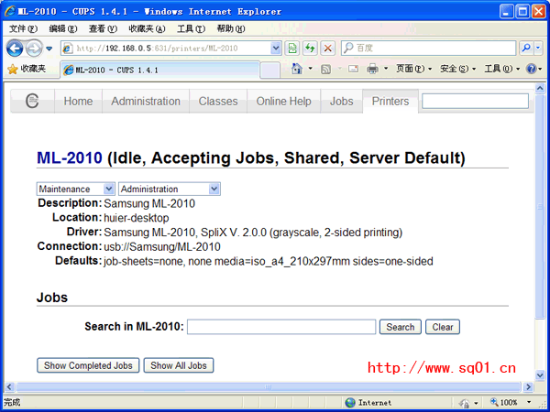Open the Maintenance dropdown
This screenshot has height=412, width=550.
click(76, 189)
